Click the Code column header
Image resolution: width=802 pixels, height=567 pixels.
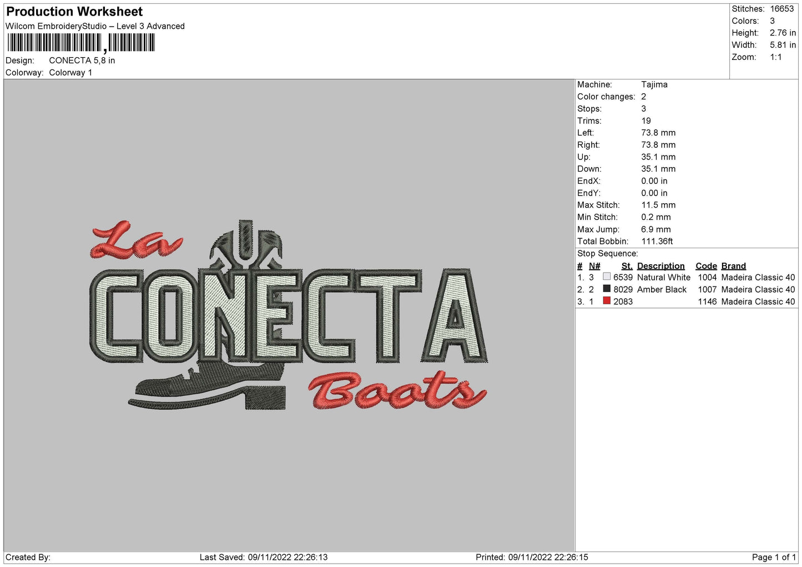706,266
